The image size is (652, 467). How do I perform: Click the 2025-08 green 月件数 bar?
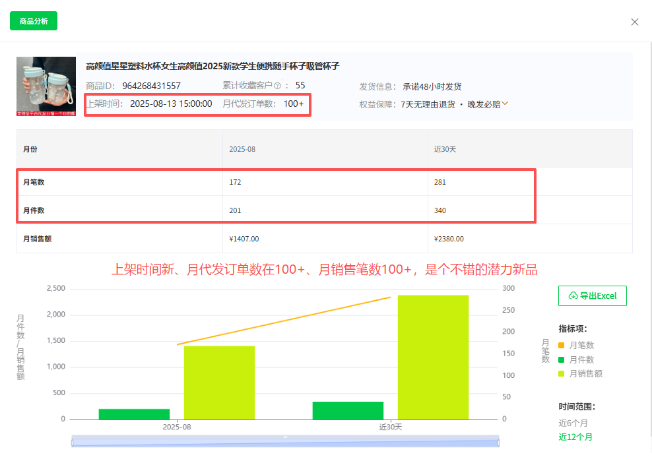pyautogui.click(x=134, y=414)
